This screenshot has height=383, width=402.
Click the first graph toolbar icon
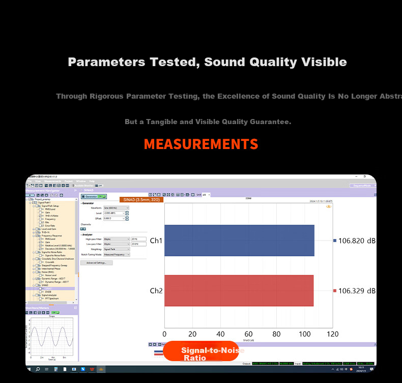150,195
